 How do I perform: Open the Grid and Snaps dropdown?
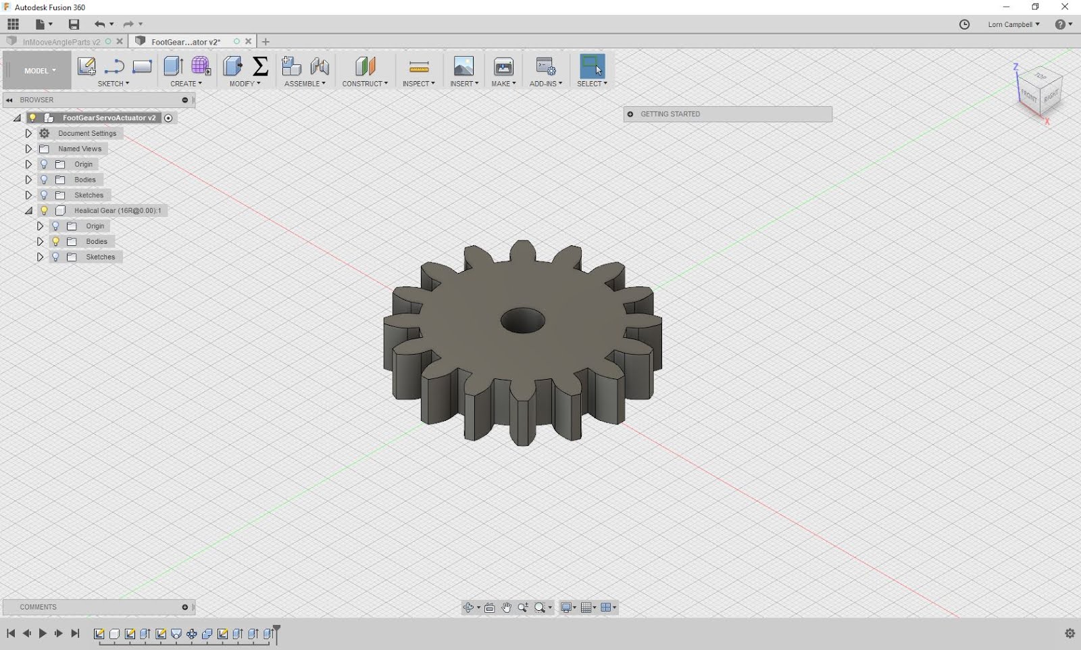[587, 607]
